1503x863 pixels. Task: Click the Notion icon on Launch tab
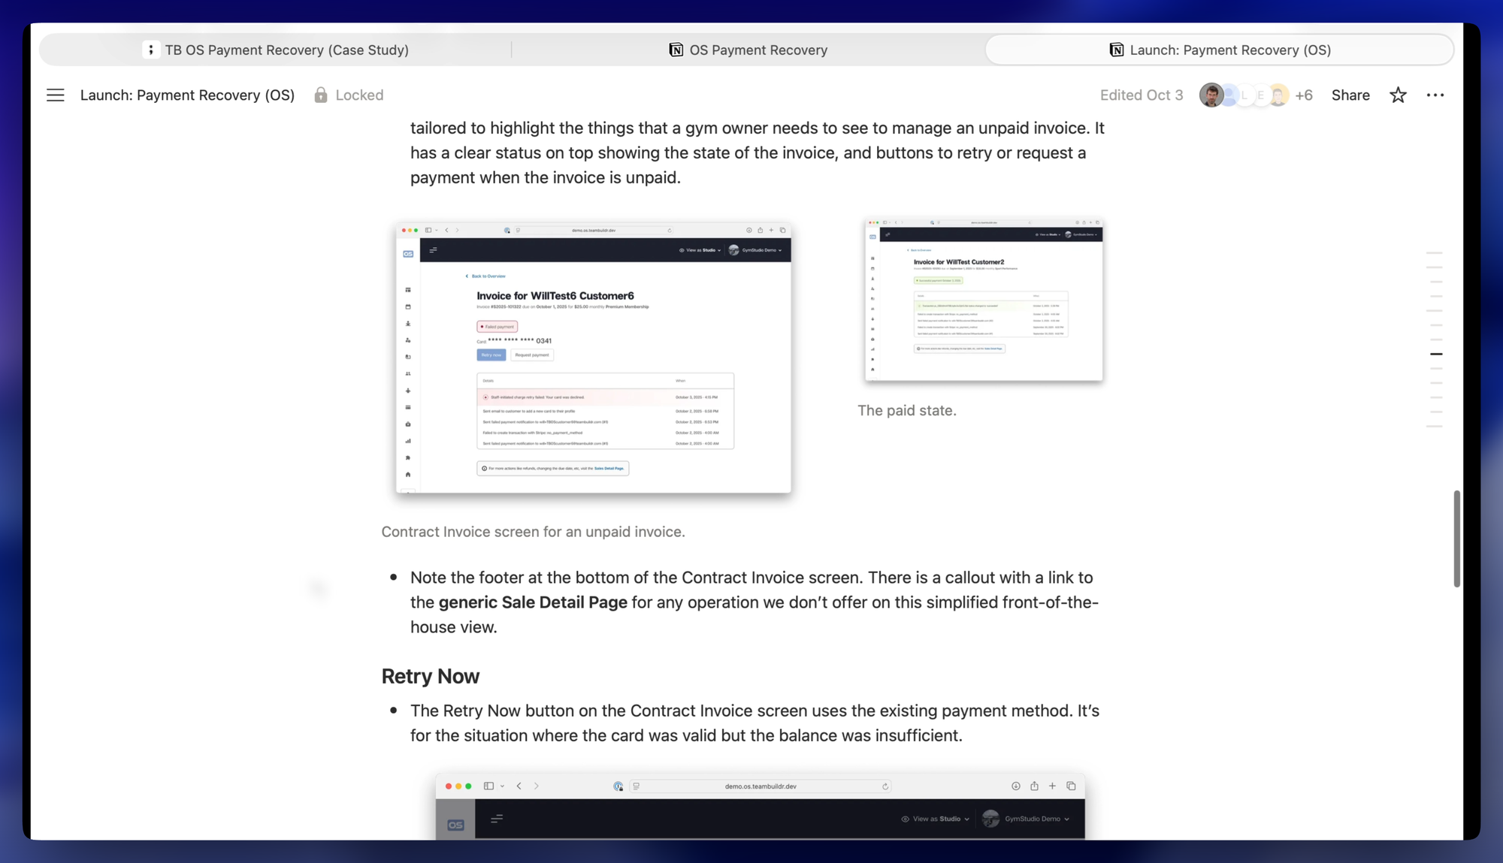(x=1116, y=50)
